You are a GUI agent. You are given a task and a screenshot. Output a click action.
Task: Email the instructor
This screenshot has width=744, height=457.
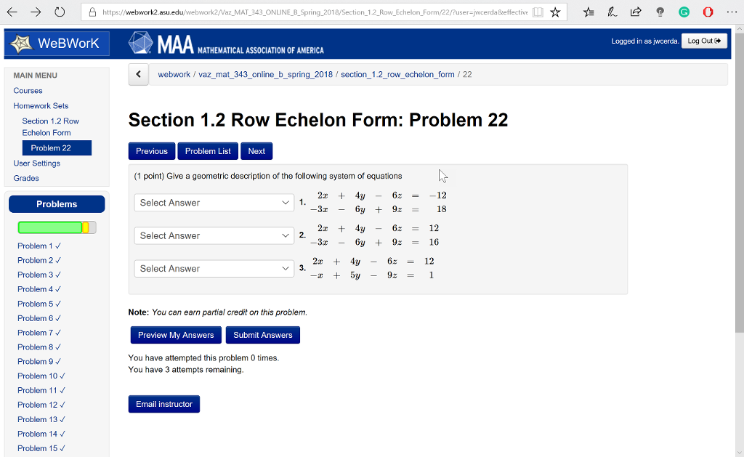163,404
